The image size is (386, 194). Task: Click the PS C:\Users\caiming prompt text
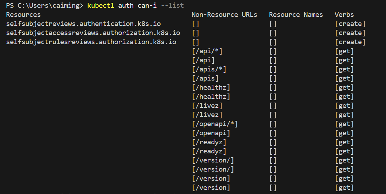[45, 5]
